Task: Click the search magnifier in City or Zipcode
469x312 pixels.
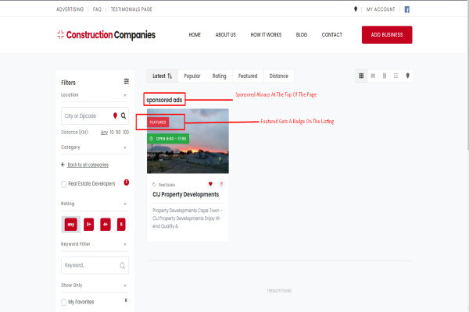Action: point(124,115)
